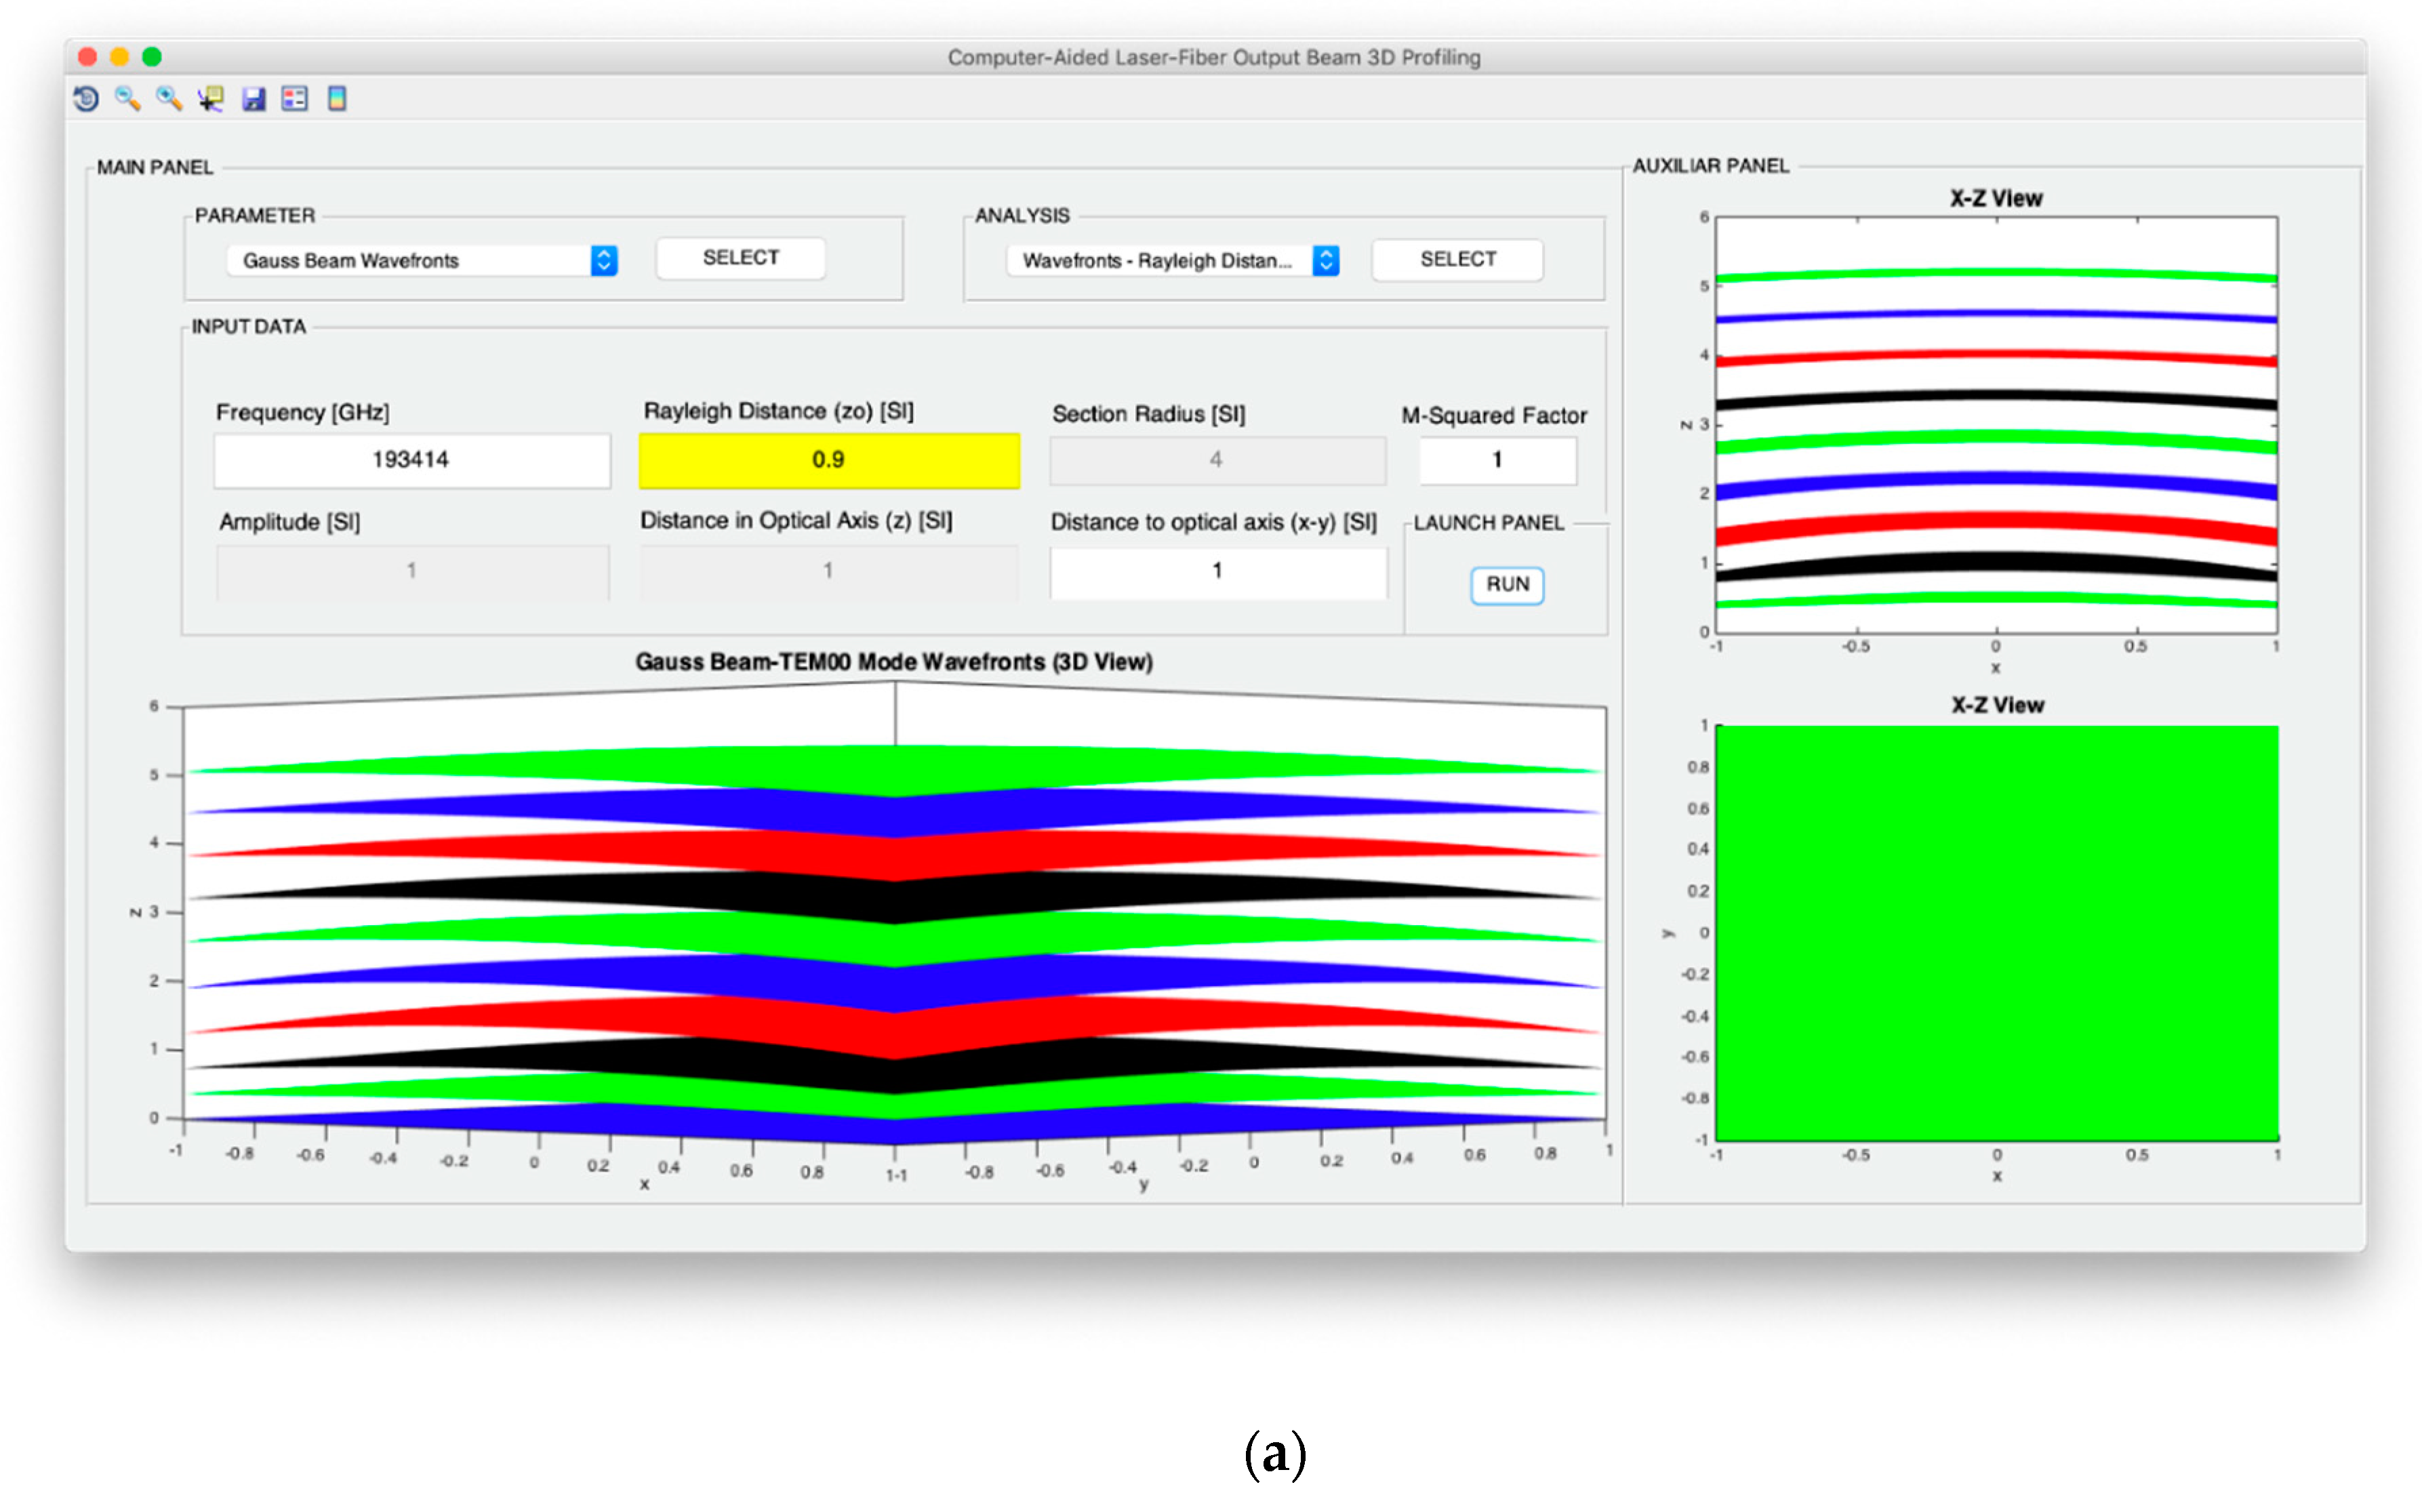The width and height of the screenshot is (2422, 1512).
Task: Click the upper X-Z View wavefront plot
Action: point(1996,425)
